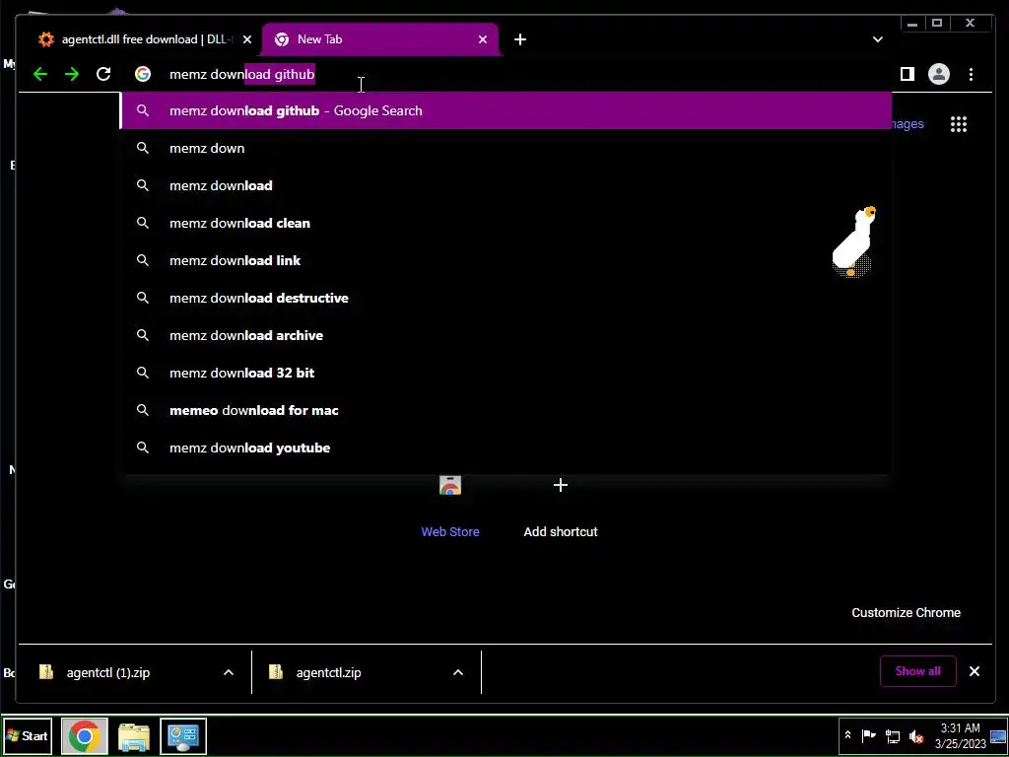Click the search icon beside 'memz download clean'
This screenshot has width=1009, height=757.
[x=143, y=223]
